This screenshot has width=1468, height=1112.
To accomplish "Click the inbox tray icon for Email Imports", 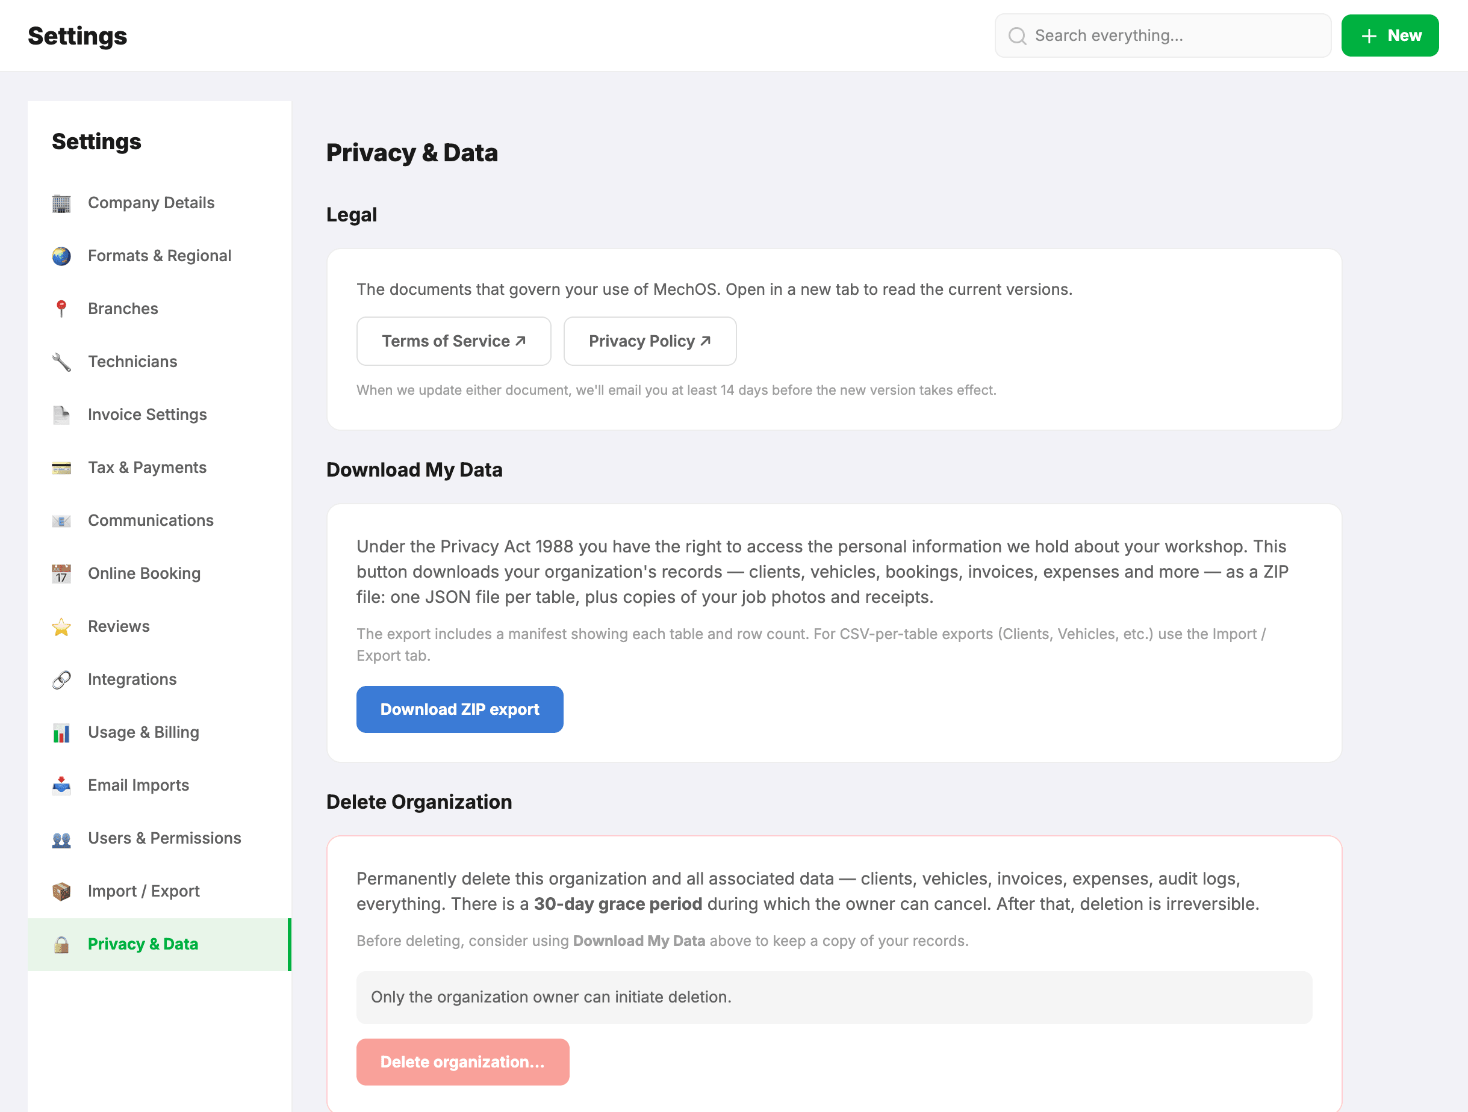I will pyautogui.click(x=61, y=786).
